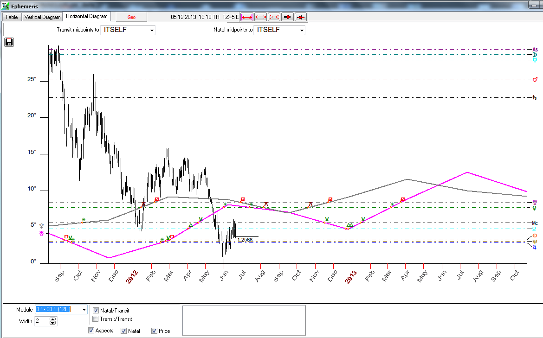Click the Width stepper arrows
Screen dimensions: 543x338
click(x=52, y=321)
